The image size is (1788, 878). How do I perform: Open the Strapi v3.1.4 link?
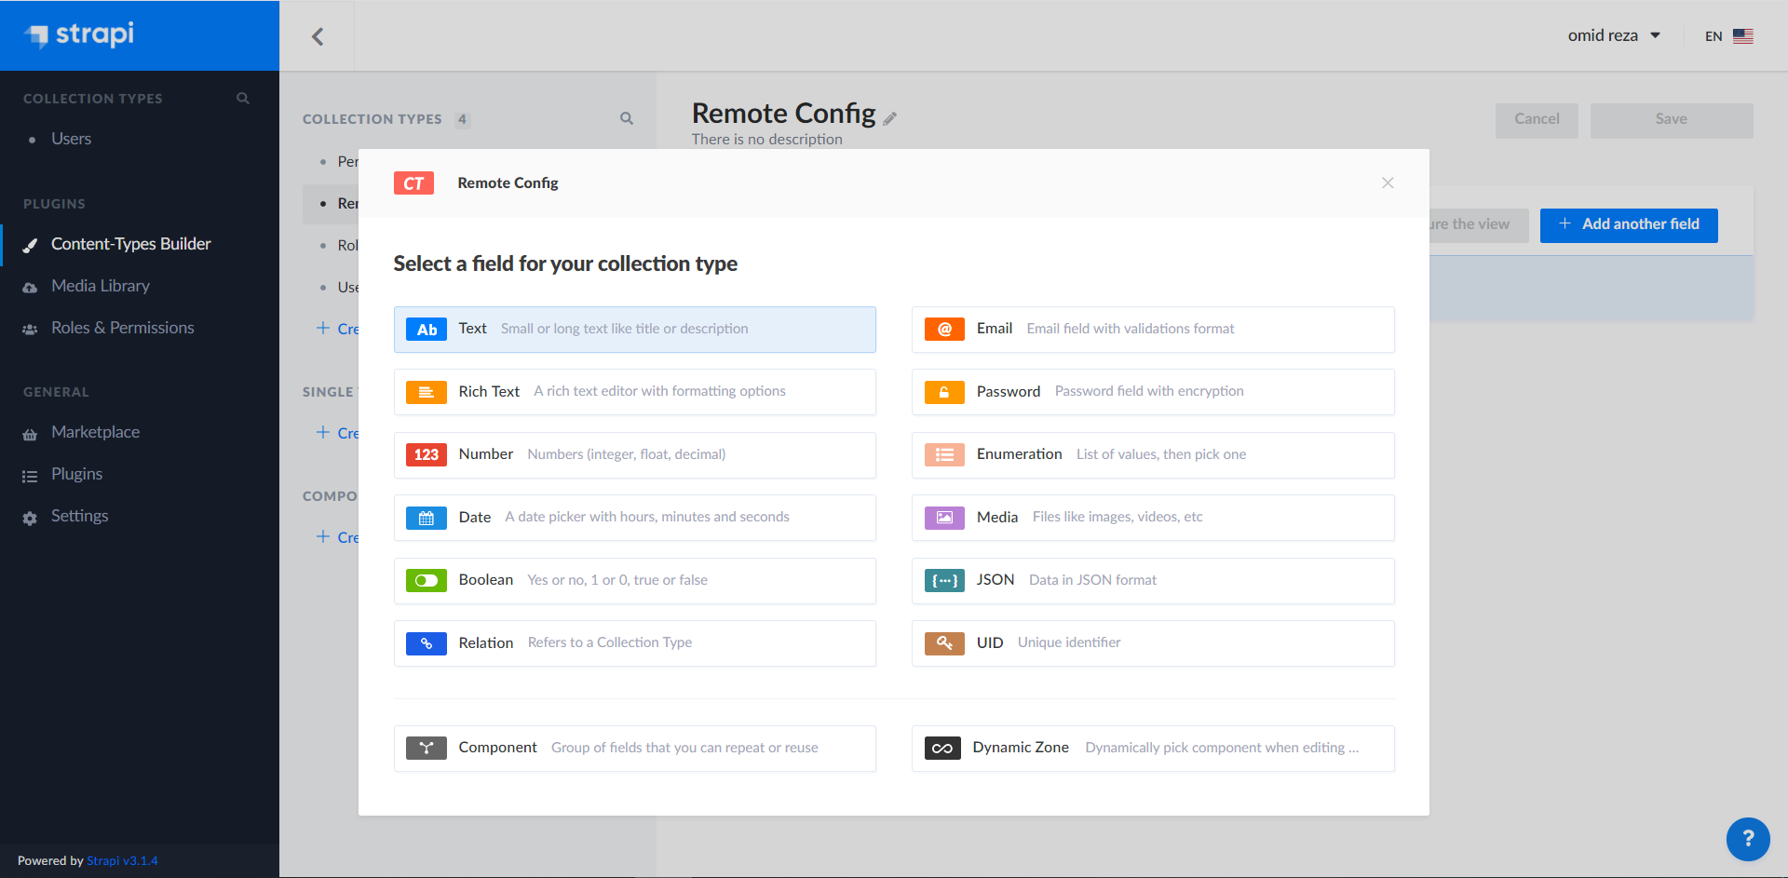tap(122, 860)
